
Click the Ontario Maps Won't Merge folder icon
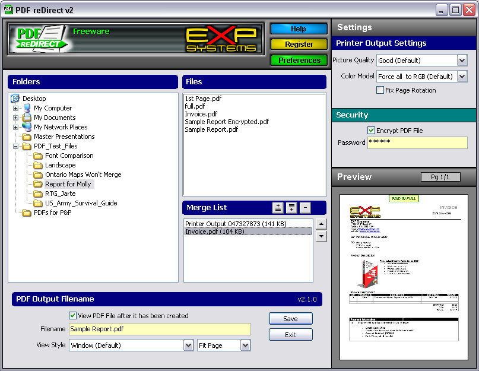(38, 175)
